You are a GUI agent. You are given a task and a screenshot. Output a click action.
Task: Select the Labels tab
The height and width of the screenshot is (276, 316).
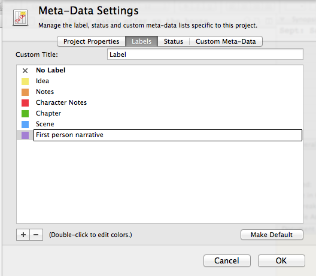click(141, 41)
